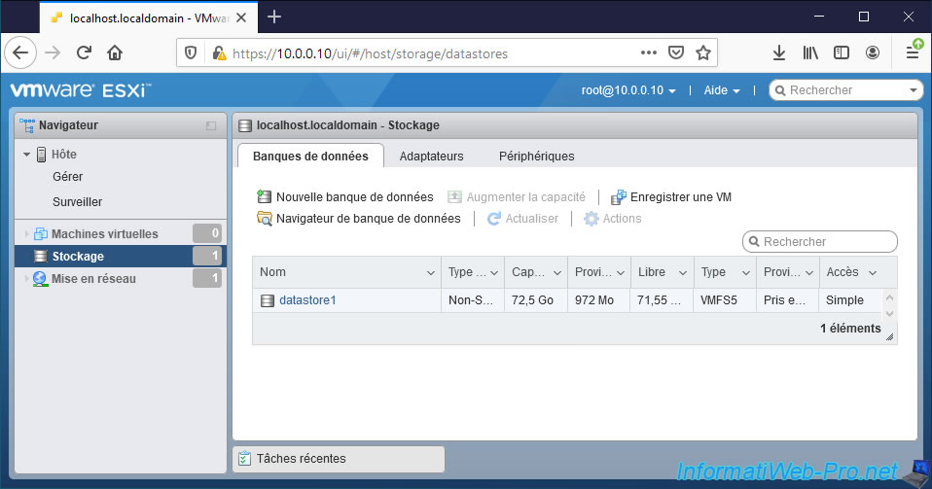This screenshot has height=489, width=932.
Task: Click the Save to Pocket icon
Action: 676,52
